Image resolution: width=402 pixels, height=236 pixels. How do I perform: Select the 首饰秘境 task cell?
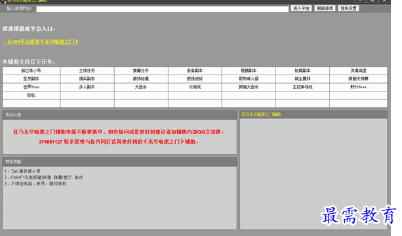141,78
